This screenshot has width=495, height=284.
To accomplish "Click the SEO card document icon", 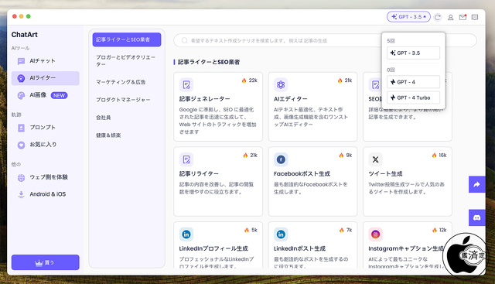I will 375,84.
